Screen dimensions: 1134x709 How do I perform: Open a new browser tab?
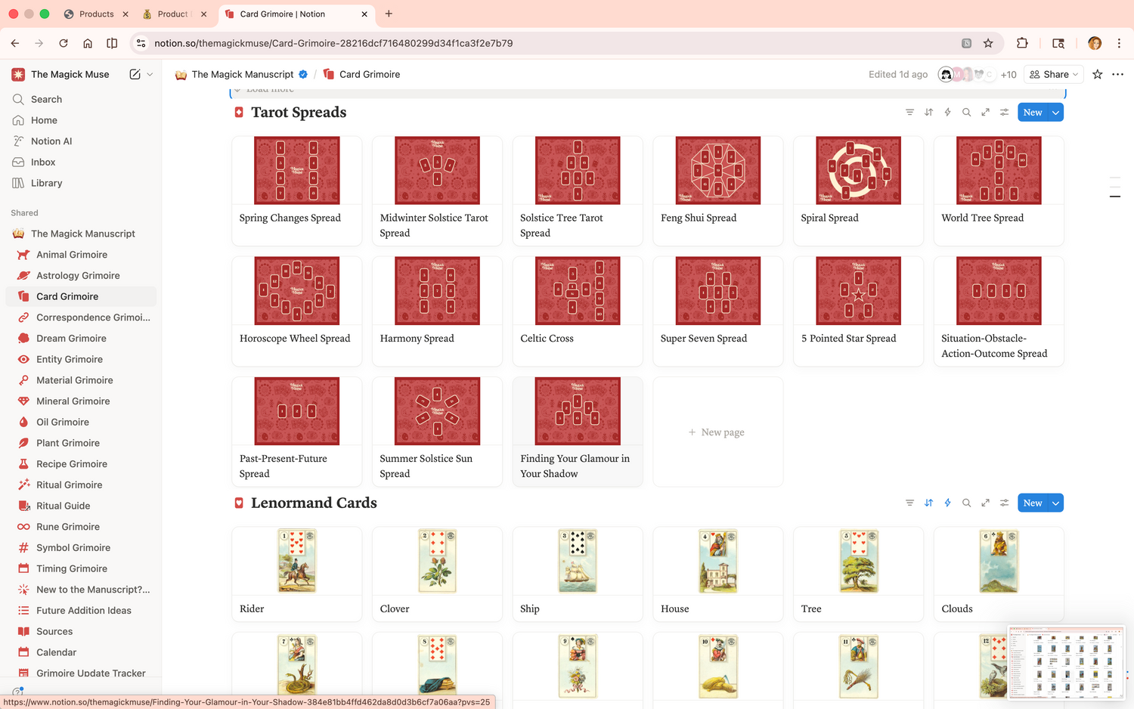click(x=389, y=14)
